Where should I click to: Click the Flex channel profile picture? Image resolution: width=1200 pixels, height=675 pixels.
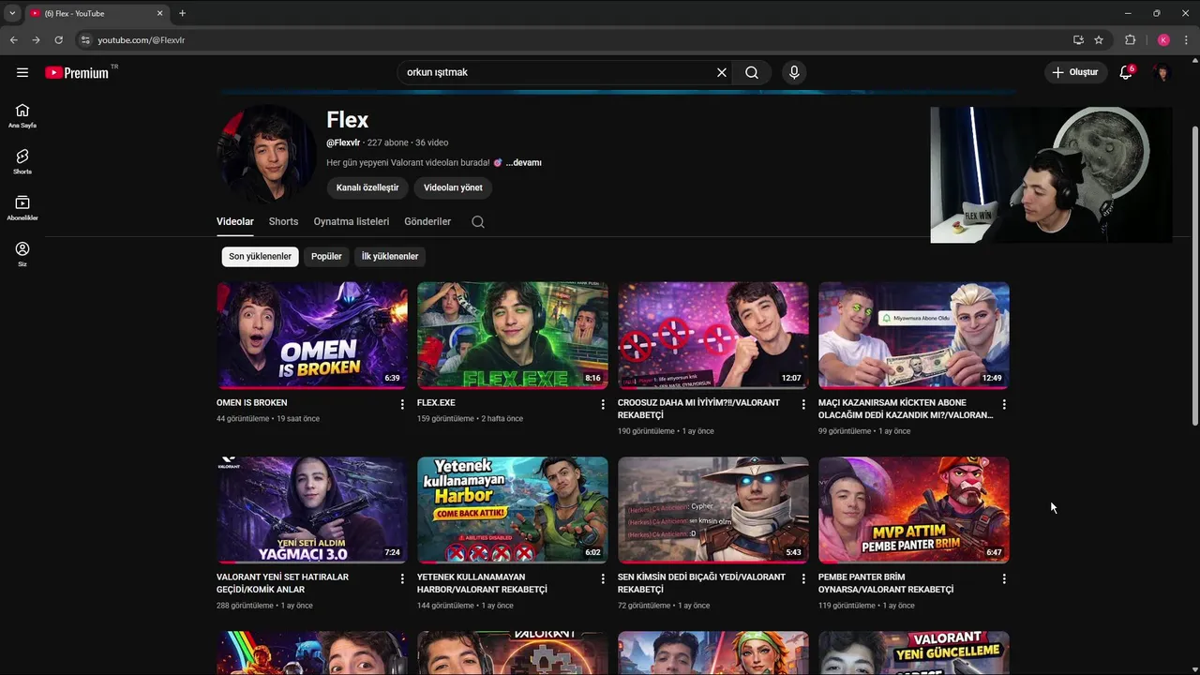[266, 154]
